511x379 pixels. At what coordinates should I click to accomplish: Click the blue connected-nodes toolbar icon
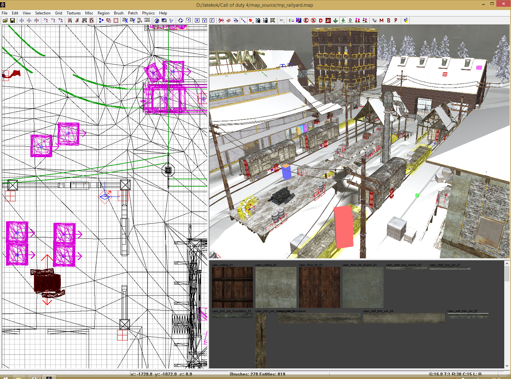tap(101, 20)
